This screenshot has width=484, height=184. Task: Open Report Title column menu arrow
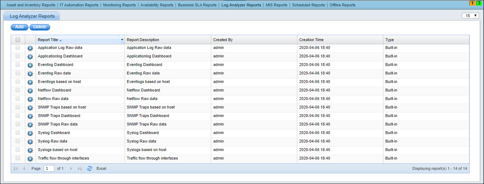coord(122,40)
